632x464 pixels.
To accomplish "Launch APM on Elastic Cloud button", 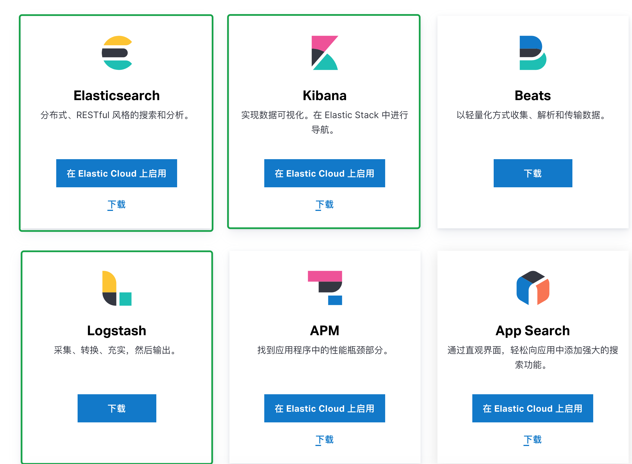I will coord(325,408).
